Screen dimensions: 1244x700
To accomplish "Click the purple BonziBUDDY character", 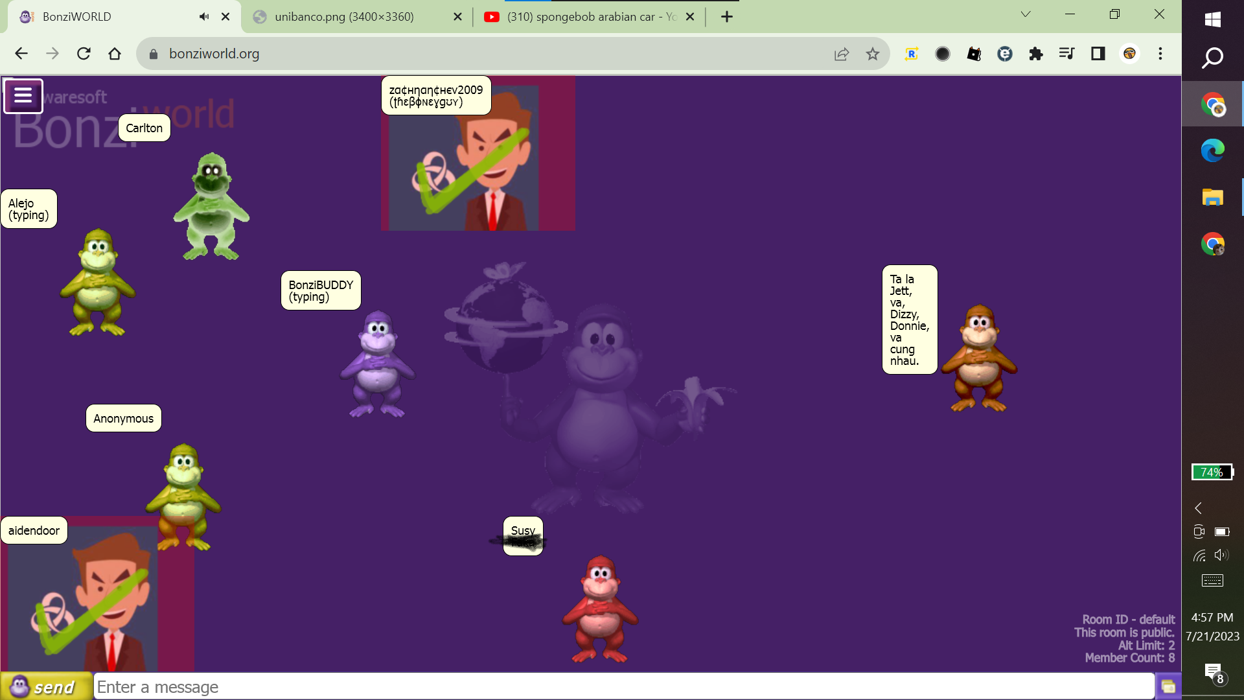I will pos(378,364).
